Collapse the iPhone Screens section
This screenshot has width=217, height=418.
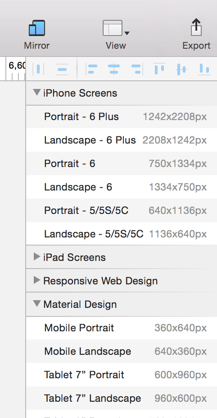pos(37,93)
